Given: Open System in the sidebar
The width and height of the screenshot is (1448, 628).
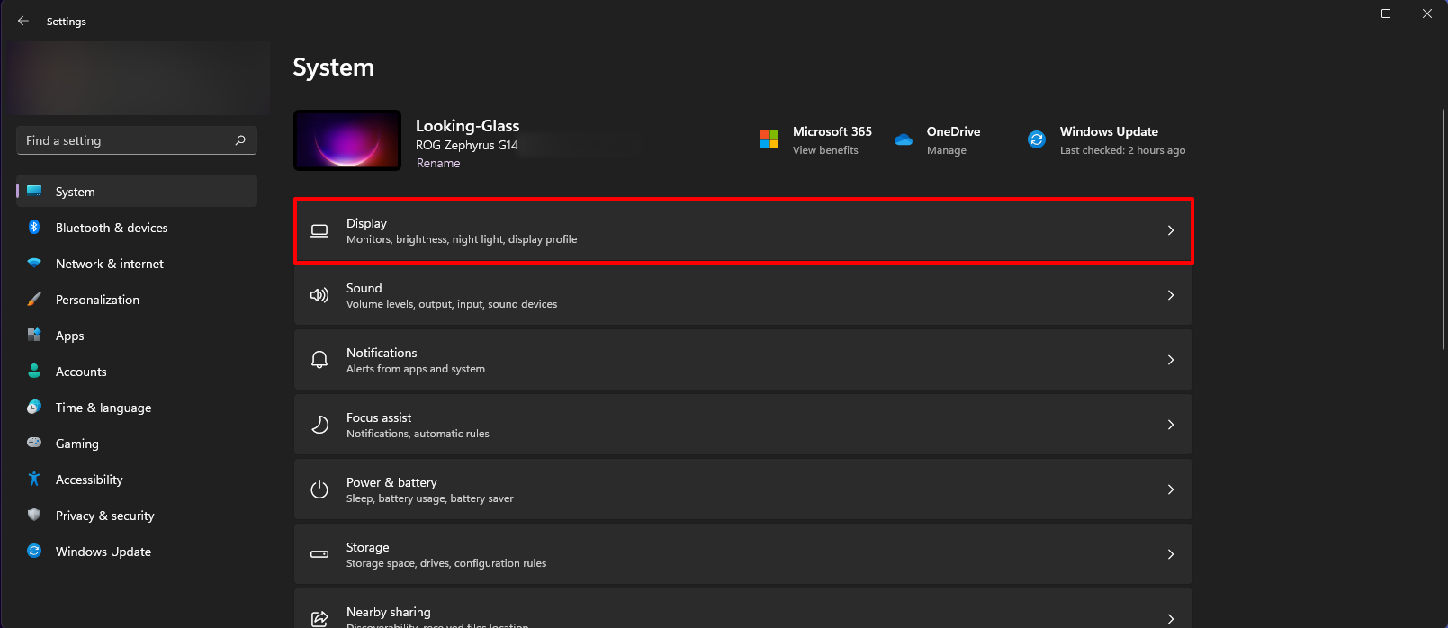Looking at the screenshot, I should tap(137, 191).
